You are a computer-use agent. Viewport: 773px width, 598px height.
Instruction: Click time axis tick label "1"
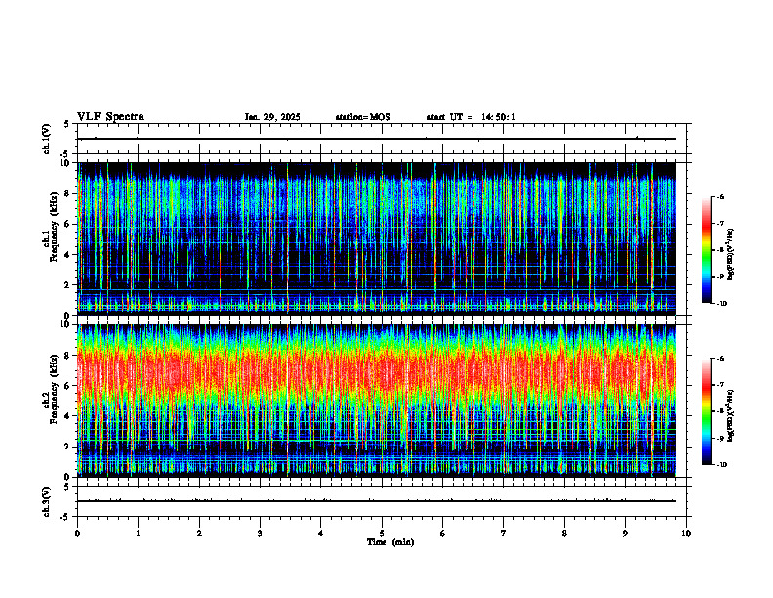pos(138,534)
